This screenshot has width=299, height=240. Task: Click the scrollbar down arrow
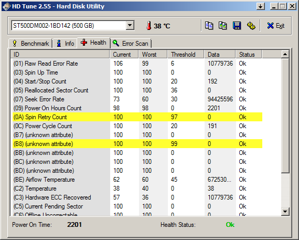(x=285, y=212)
